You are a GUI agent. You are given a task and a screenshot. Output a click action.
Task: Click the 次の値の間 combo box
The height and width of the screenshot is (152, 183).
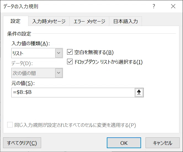click(x=37, y=73)
